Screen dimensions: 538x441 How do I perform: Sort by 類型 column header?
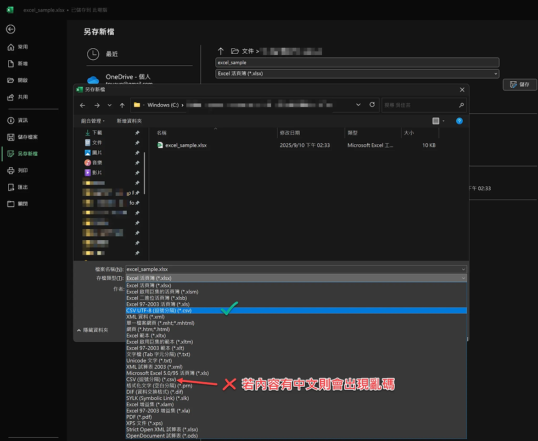tap(352, 133)
